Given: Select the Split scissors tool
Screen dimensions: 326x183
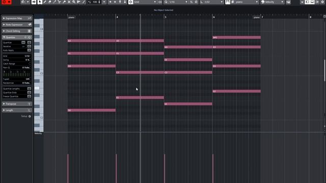Looking at the screenshot, I should [59, 2].
